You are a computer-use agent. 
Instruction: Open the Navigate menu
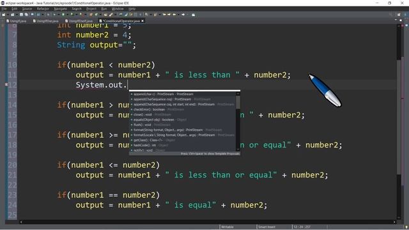point(60,8)
